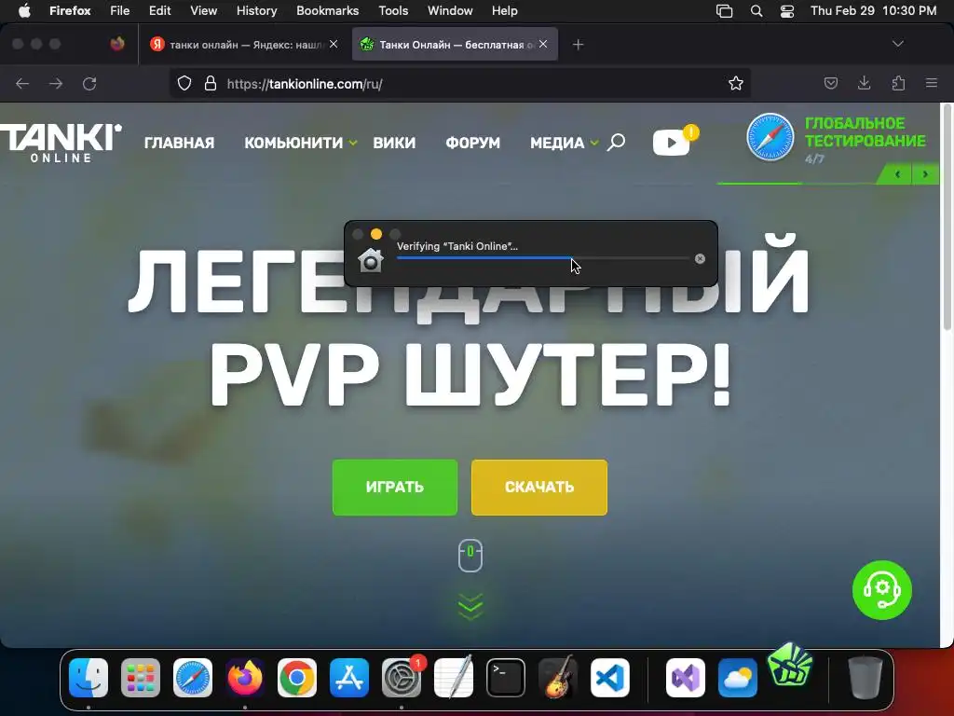Open the list all tabs chevron
This screenshot has width=954, height=716.
[x=897, y=44]
